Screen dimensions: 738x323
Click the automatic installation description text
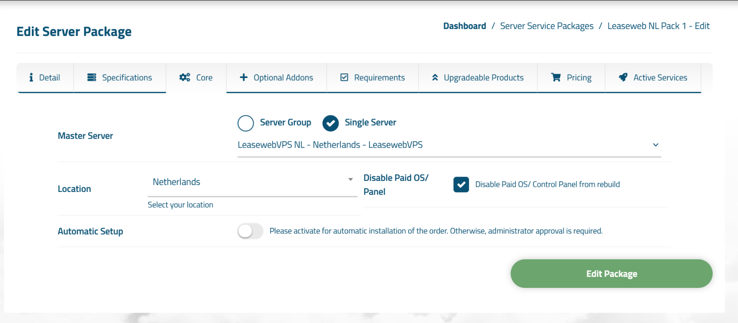click(436, 231)
